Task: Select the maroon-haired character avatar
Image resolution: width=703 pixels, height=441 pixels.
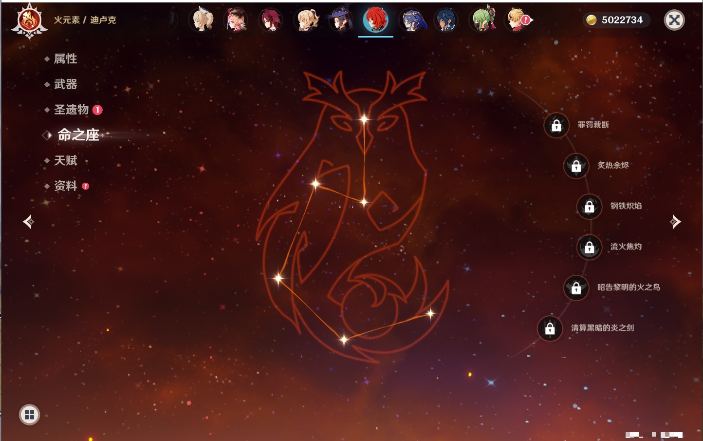Action: (271, 20)
